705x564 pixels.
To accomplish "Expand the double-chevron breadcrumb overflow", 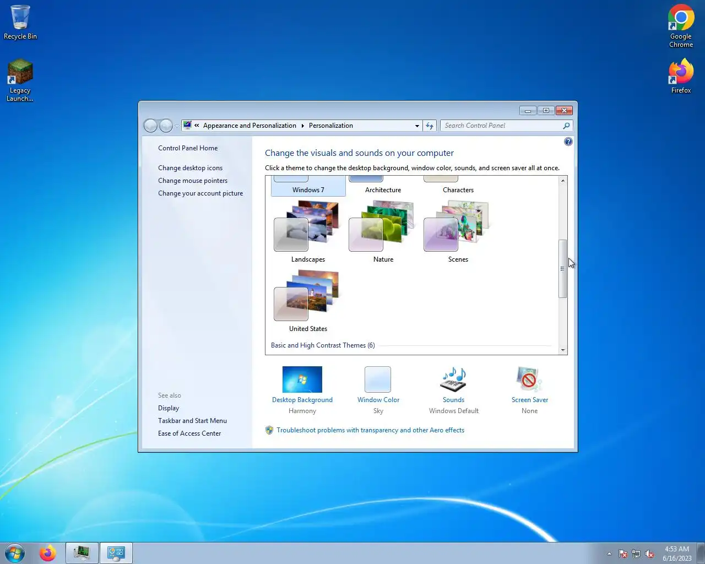I will click(x=197, y=126).
